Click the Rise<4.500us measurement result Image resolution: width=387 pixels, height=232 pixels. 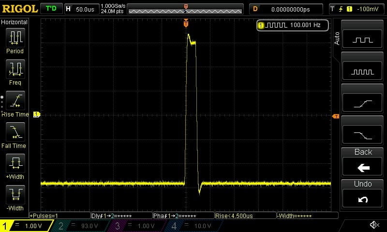[246, 216]
